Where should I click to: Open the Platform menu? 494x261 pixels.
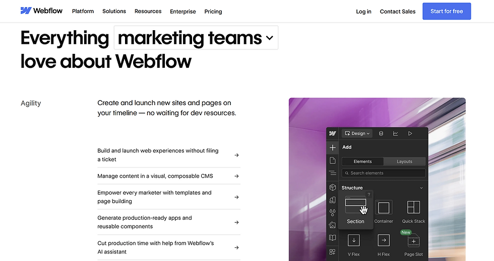point(83,11)
